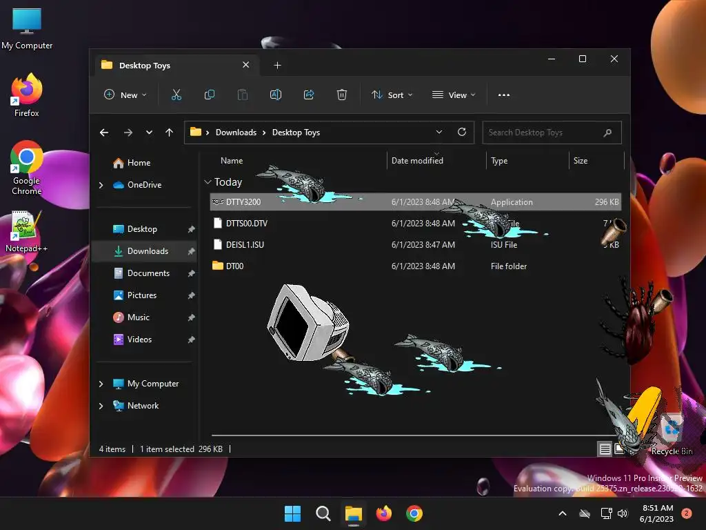The image size is (706, 530).
Task: Select My Computer desktop icon
Action: 27,28
